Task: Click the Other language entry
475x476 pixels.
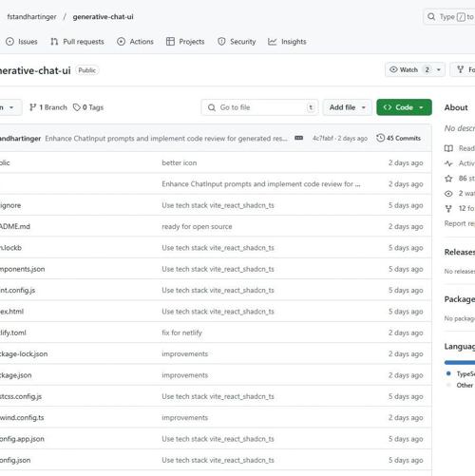Action: [465, 386]
